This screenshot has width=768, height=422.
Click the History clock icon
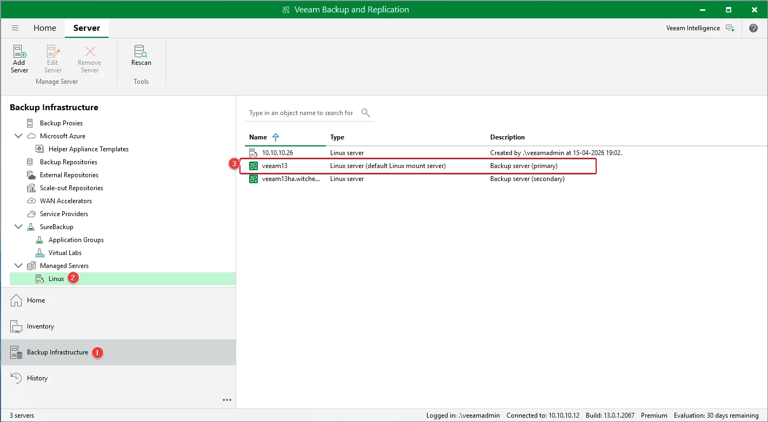[x=16, y=378]
